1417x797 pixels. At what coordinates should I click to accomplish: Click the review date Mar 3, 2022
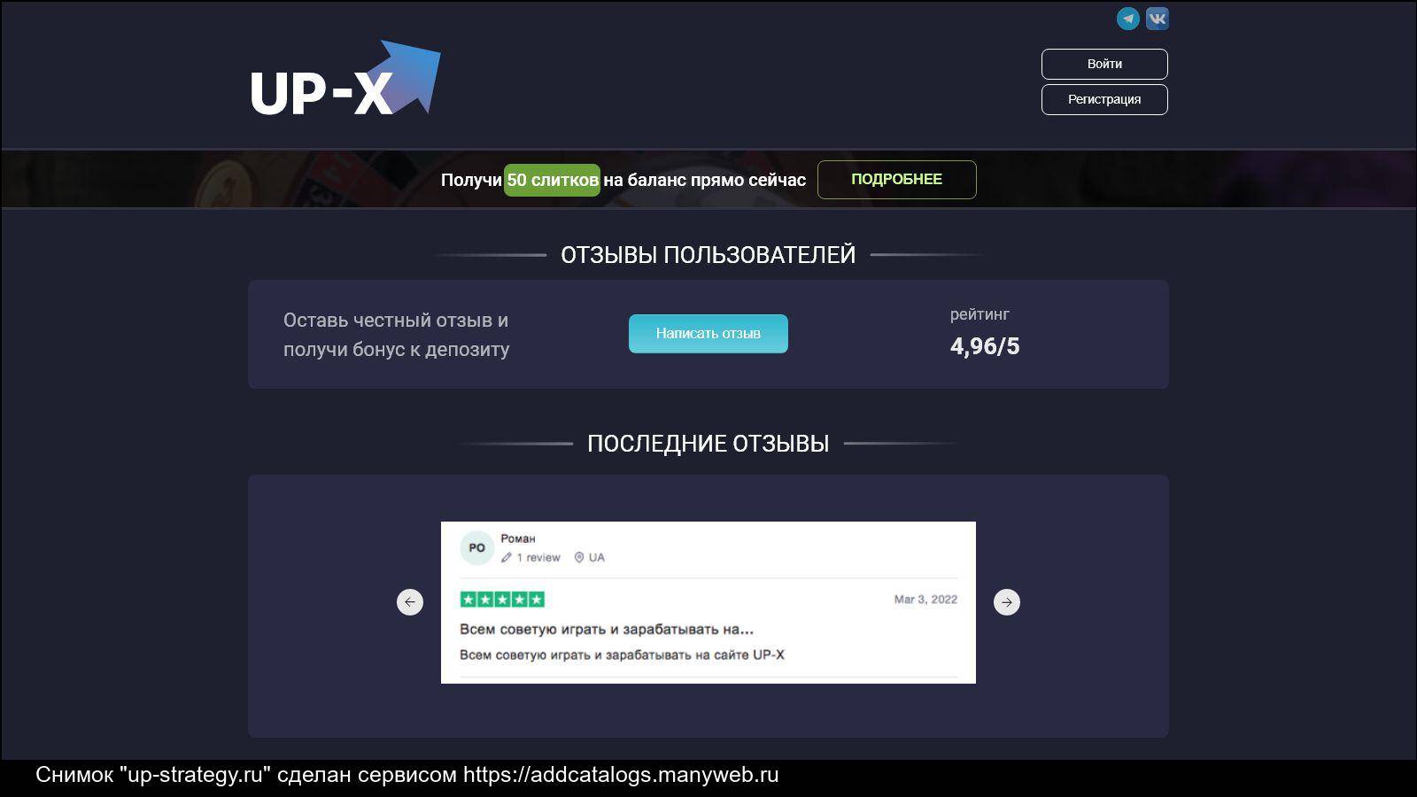tap(925, 600)
